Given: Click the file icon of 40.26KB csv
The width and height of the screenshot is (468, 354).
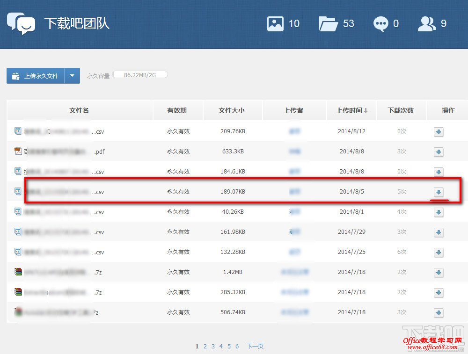Looking at the screenshot, I should coord(18,211).
